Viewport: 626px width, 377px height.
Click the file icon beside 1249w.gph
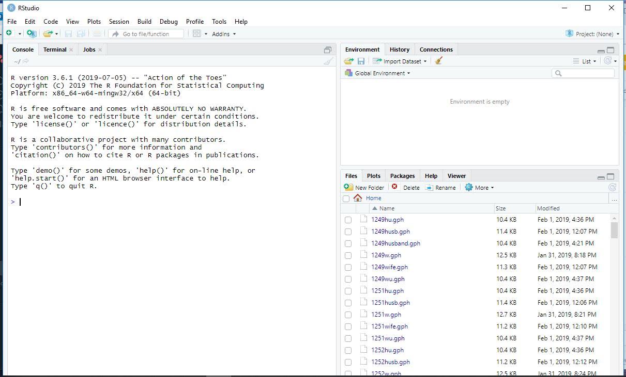[364, 255]
